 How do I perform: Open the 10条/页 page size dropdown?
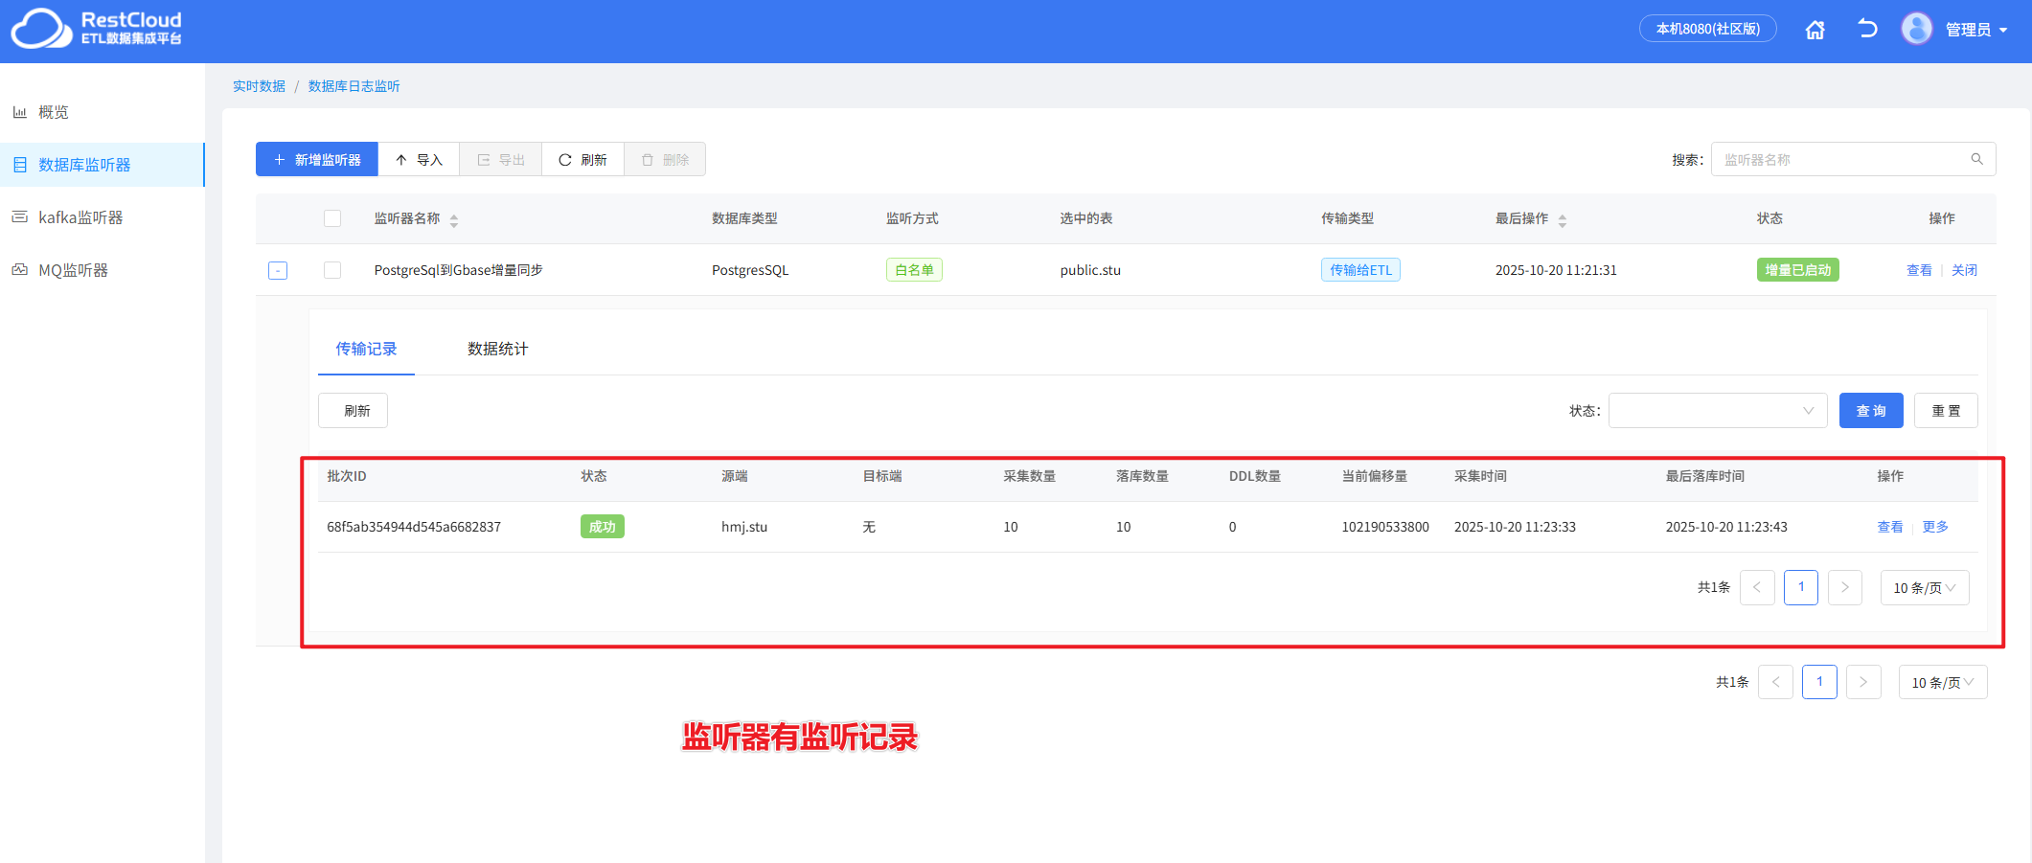coord(1925,587)
